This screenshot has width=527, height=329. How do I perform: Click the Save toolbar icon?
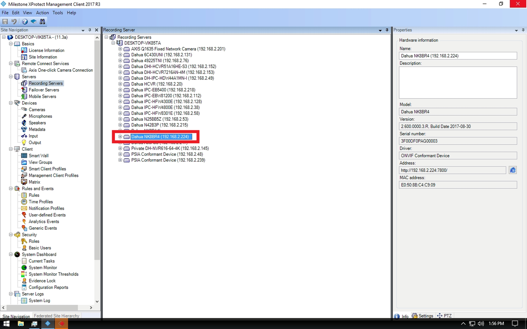5,22
